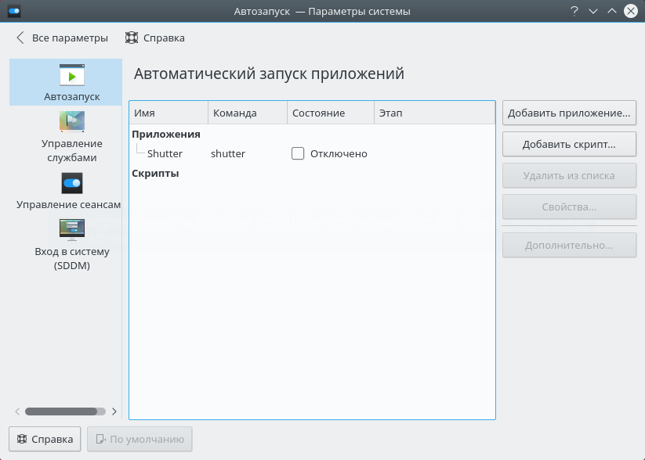Click Добавить скрипт... button
This screenshot has width=645, height=460.
click(x=569, y=144)
